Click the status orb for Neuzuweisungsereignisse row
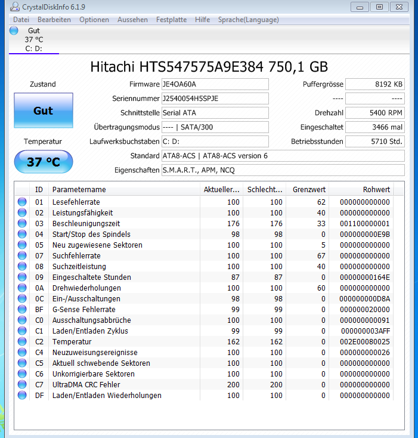Screen dimensions: 418x438 22,352
